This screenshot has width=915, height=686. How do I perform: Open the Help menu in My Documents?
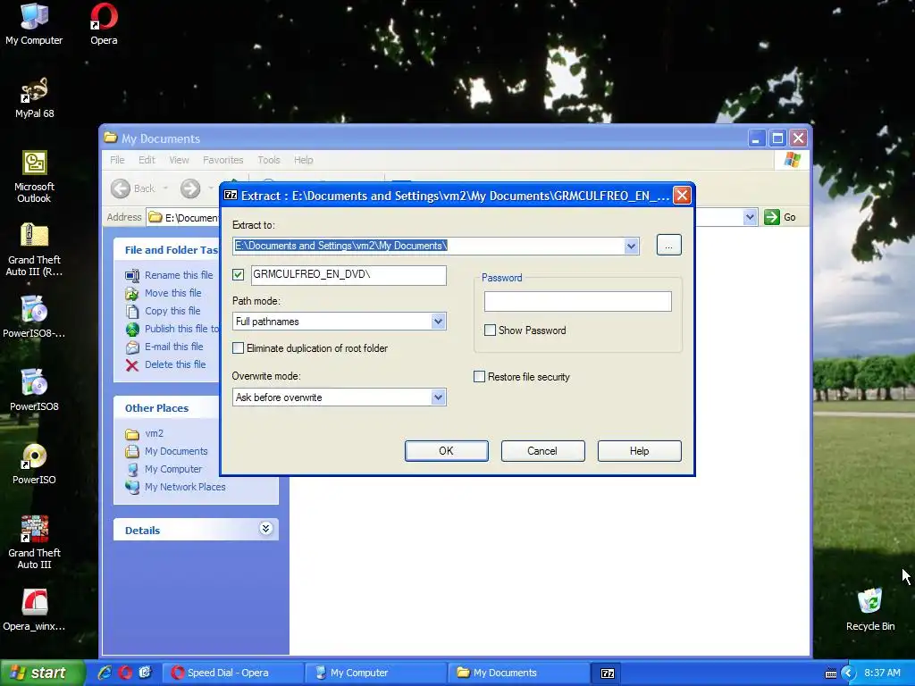click(x=303, y=160)
